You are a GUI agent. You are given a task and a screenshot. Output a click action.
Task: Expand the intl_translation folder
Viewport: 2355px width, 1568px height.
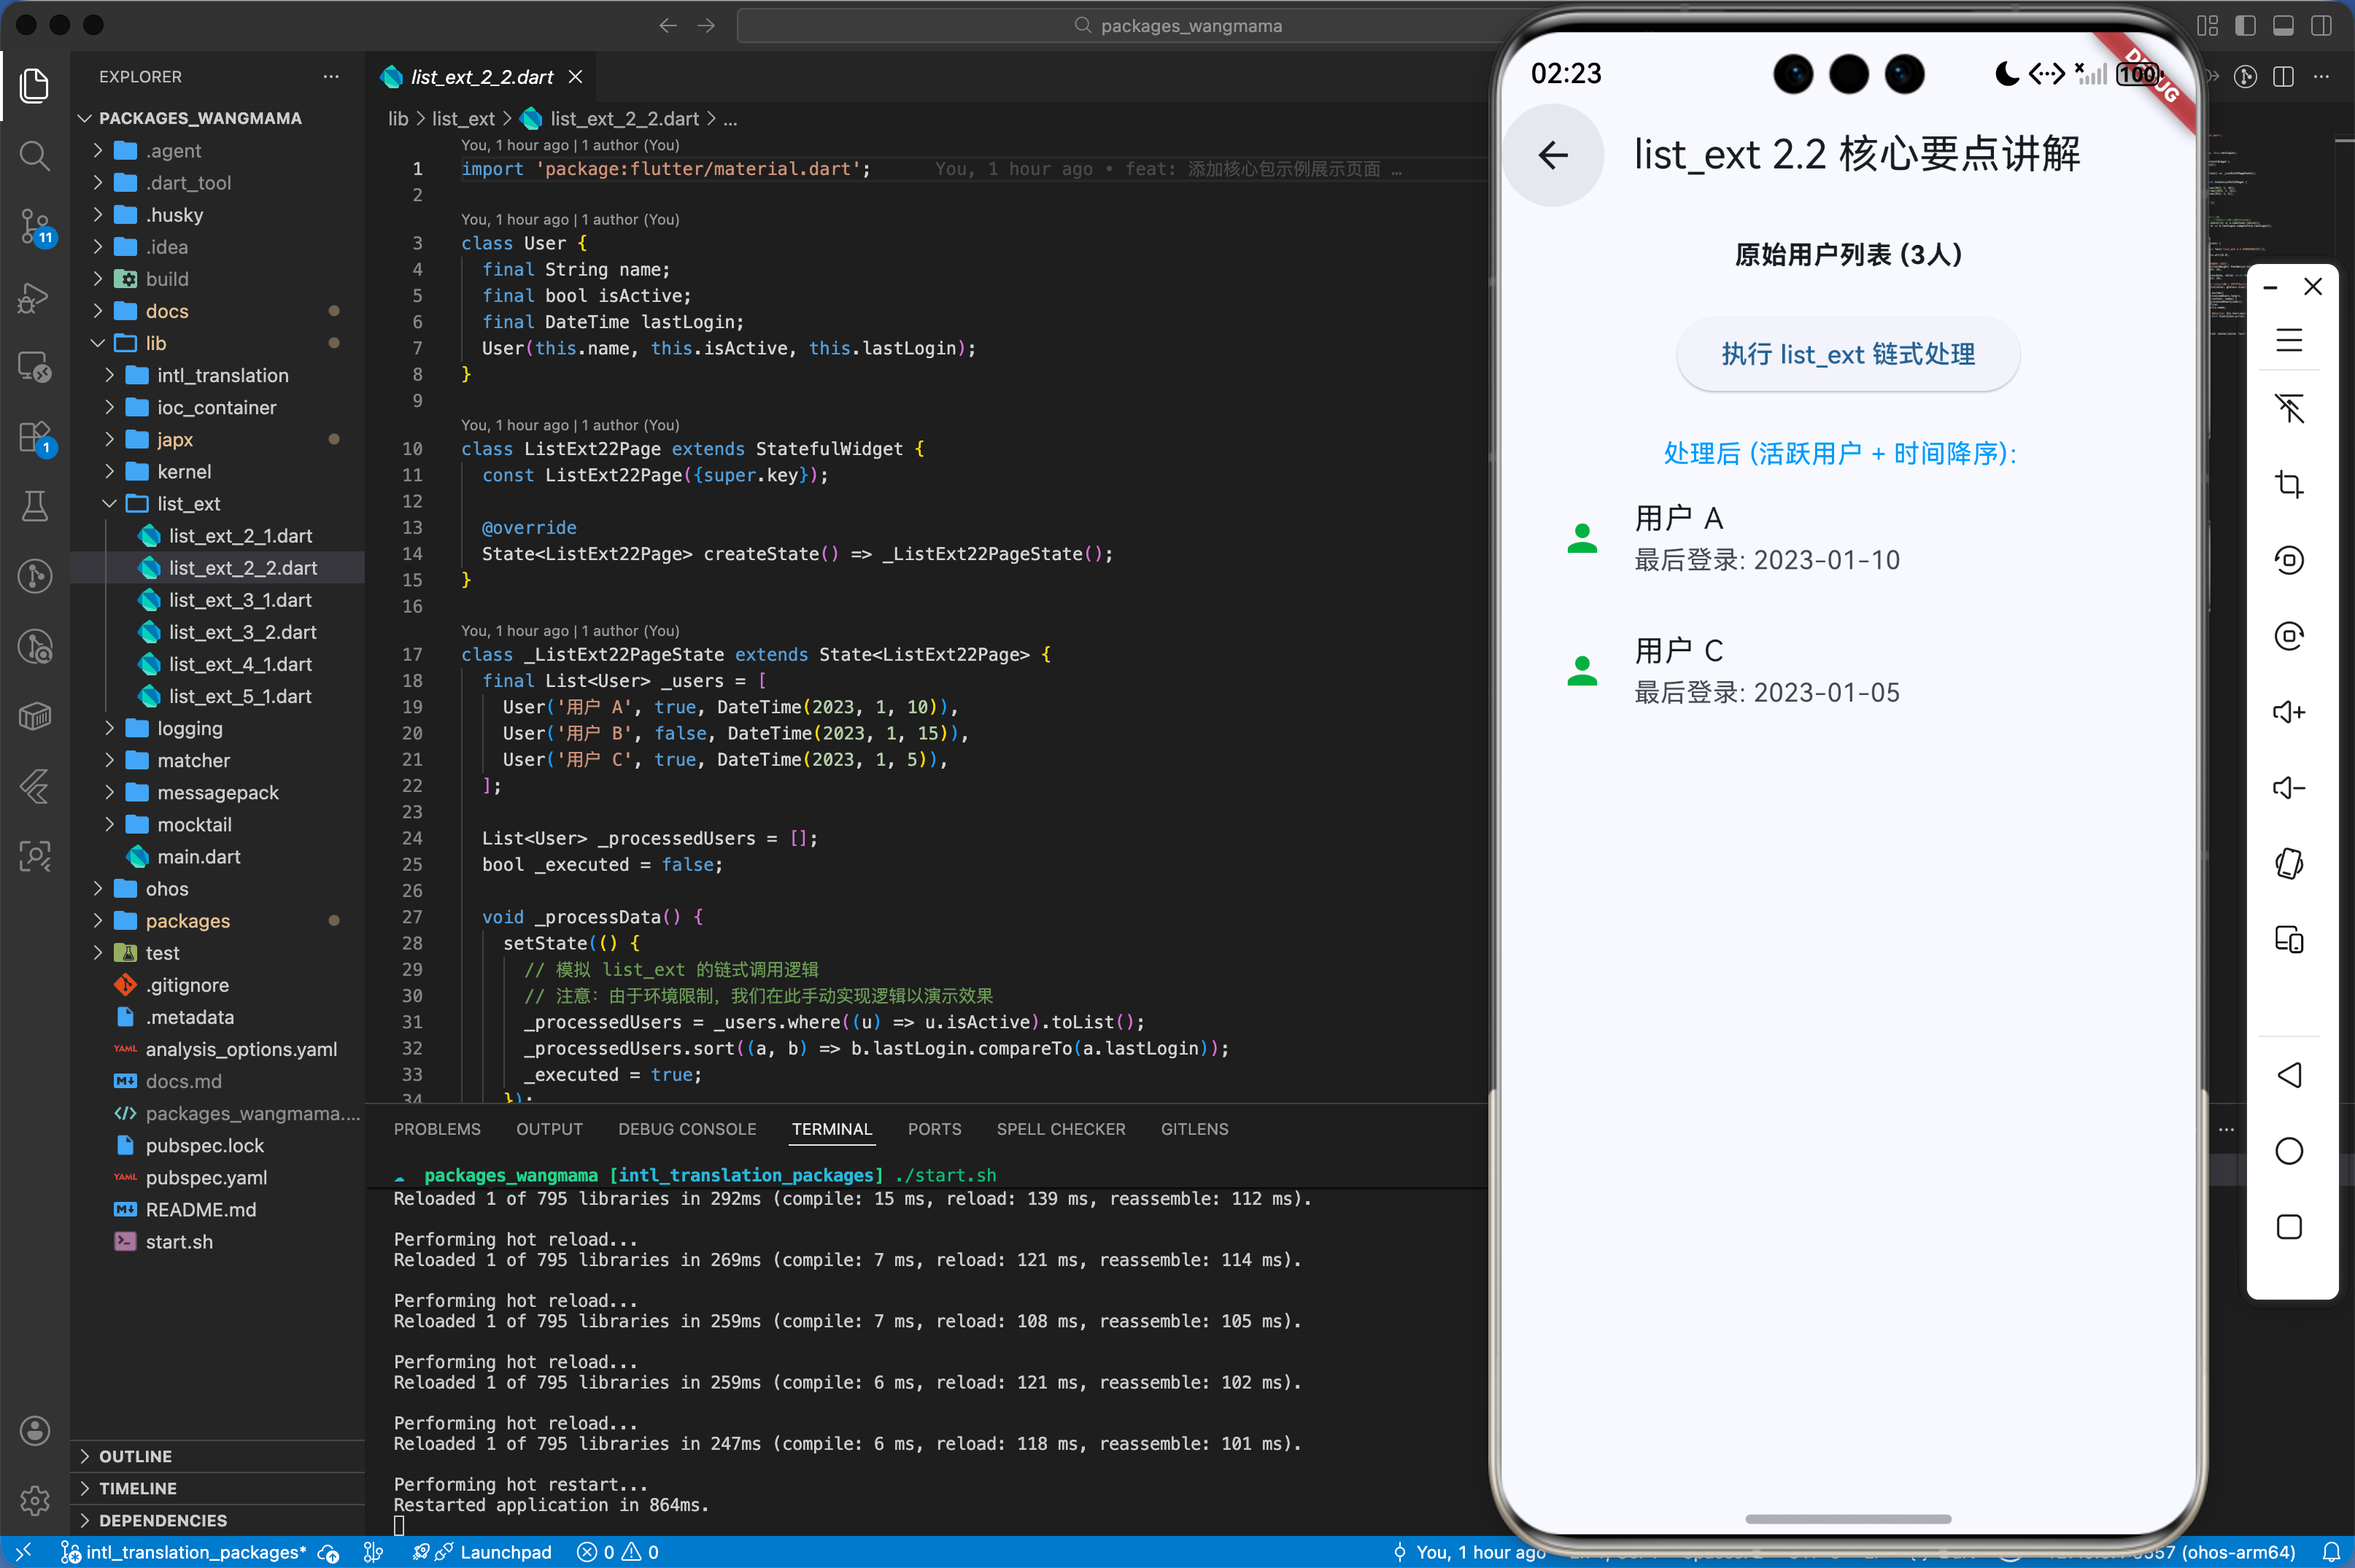click(222, 375)
